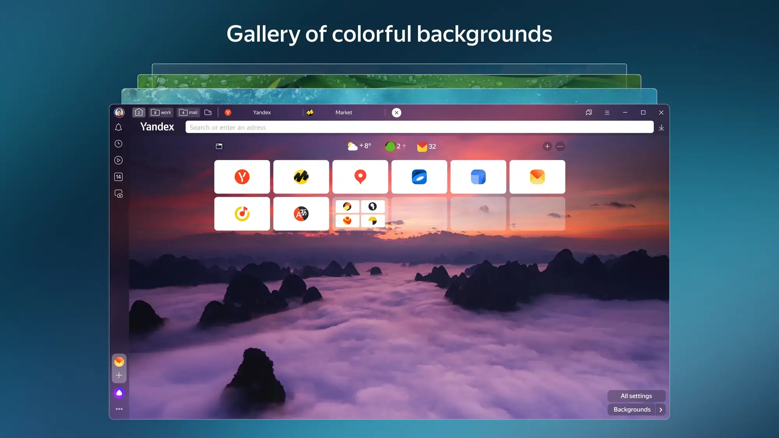Click the All settings button
The height and width of the screenshot is (438, 779).
(636, 396)
